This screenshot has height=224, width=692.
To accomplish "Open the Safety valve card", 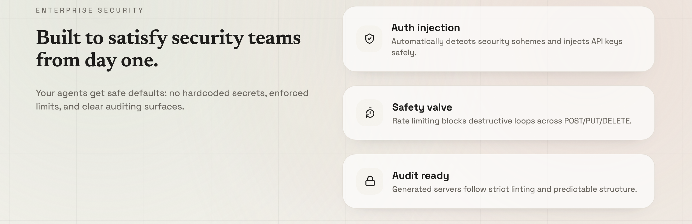I will 499,113.
